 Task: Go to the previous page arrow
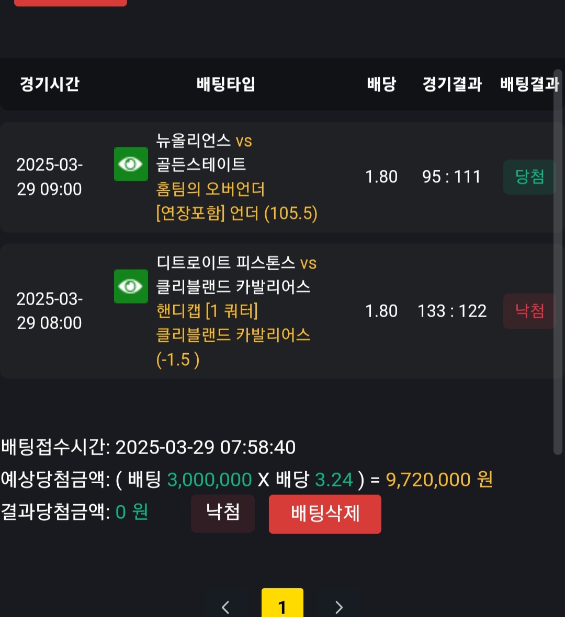pyautogui.click(x=226, y=606)
